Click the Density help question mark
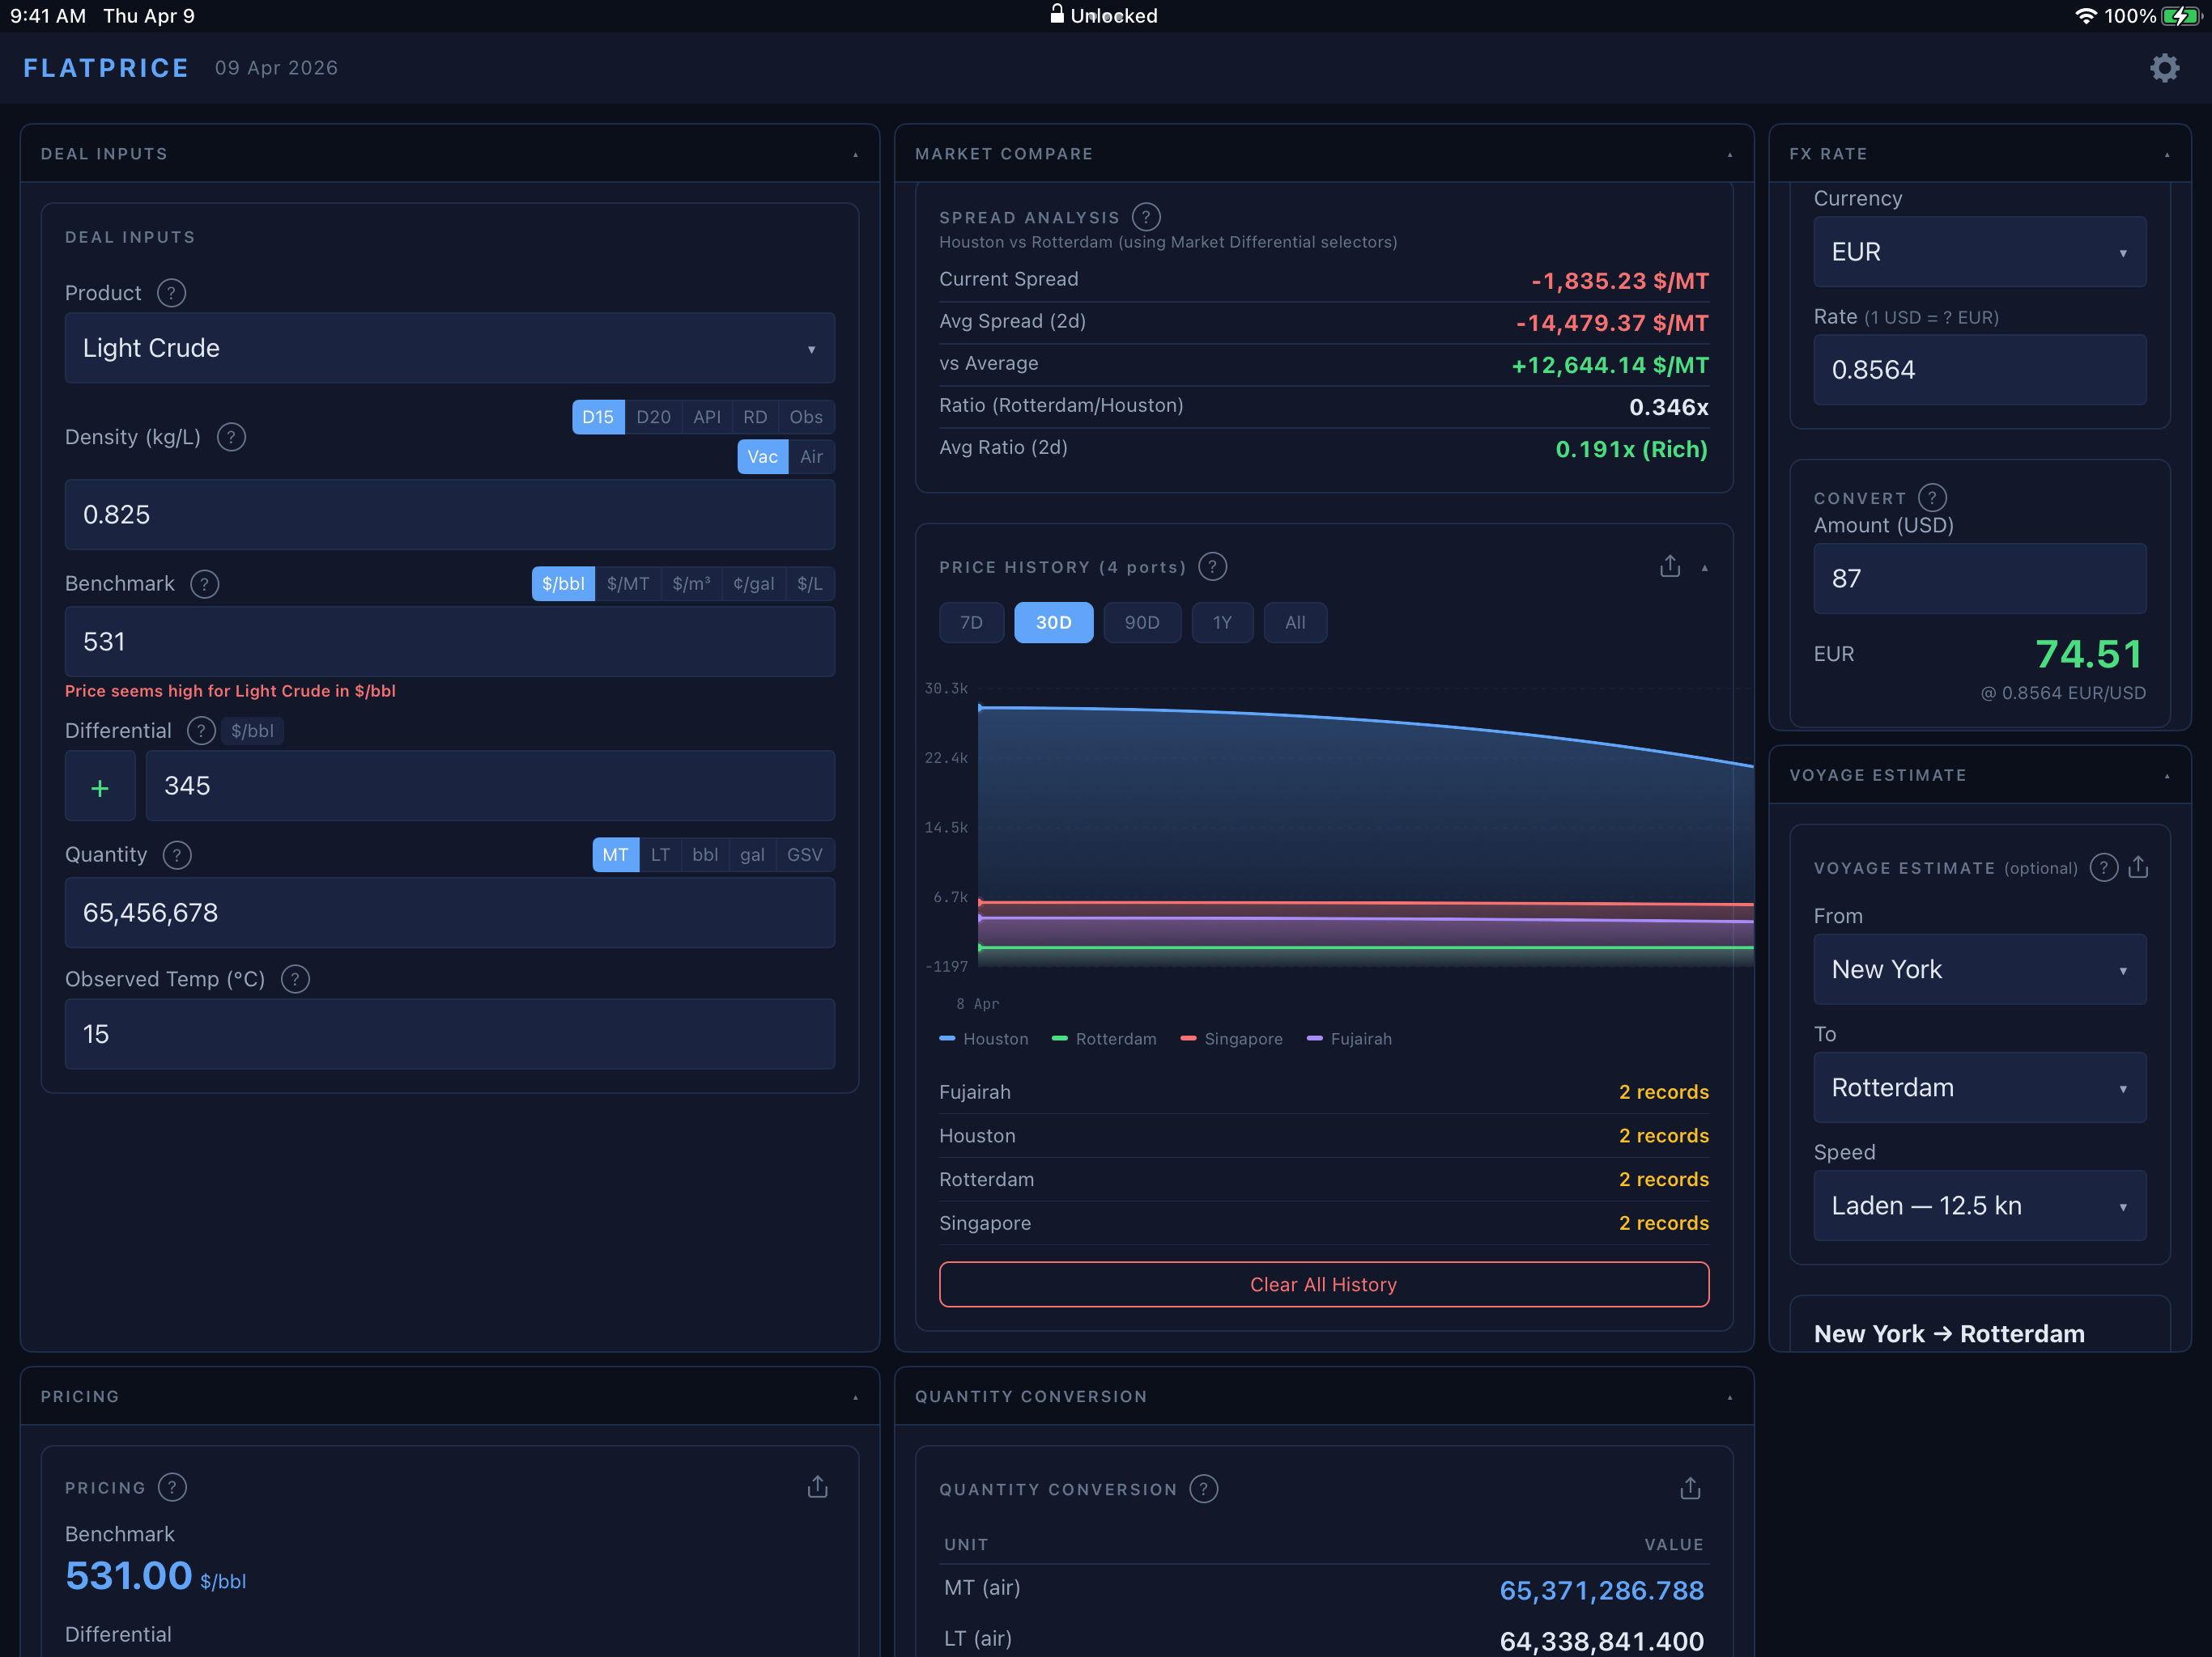This screenshot has width=2212, height=1657. [x=231, y=437]
